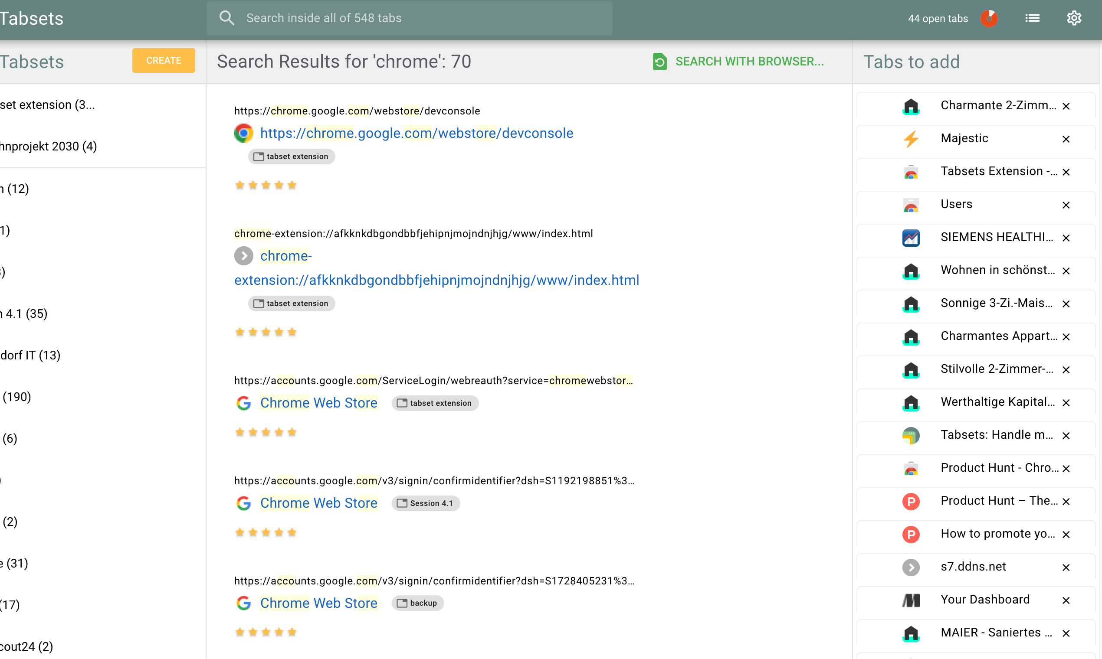Click the Your Dashboard M icon
This screenshot has height=659, width=1102.
tap(911, 600)
